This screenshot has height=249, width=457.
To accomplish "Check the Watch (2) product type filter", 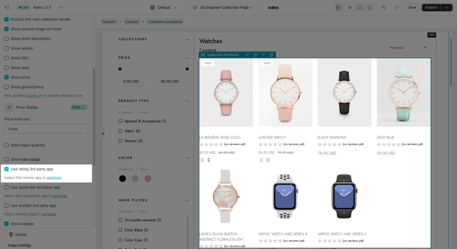I will tap(120, 131).
